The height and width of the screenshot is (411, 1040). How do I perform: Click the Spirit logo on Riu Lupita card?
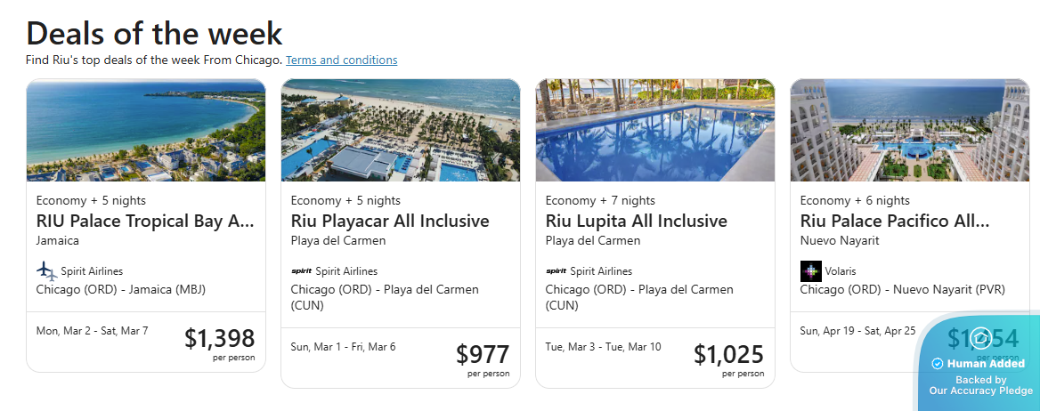557,271
